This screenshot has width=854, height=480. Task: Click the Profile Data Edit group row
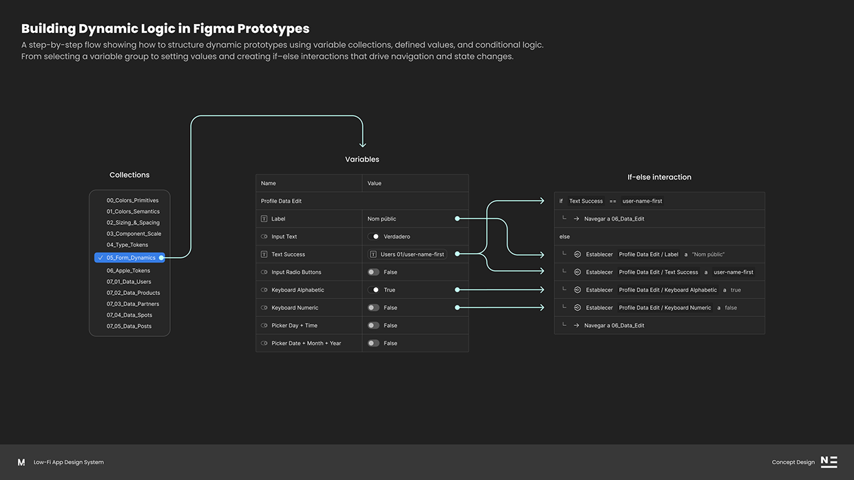click(362, 201)
